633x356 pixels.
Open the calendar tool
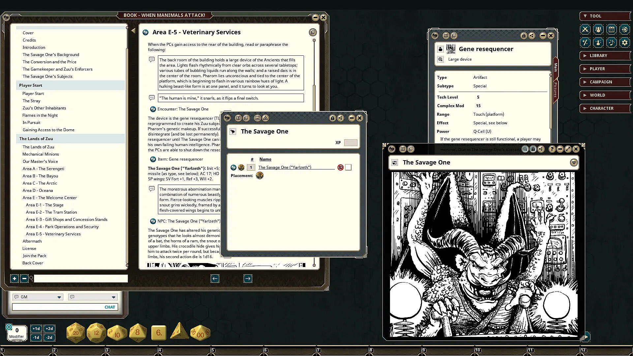click(x=611, y=29)
